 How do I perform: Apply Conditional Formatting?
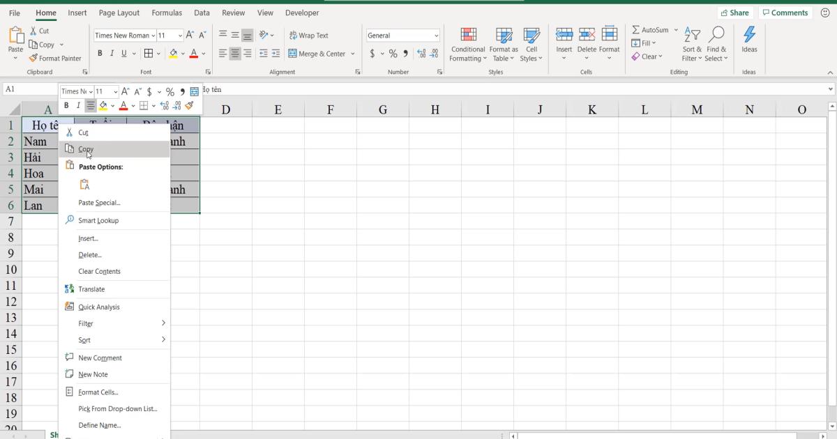(467, 44)
